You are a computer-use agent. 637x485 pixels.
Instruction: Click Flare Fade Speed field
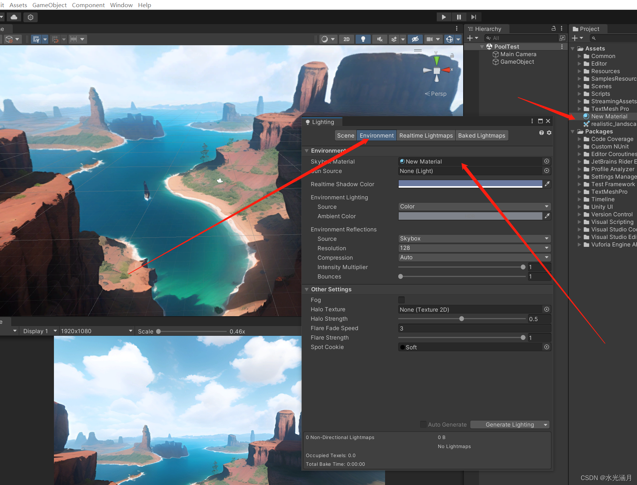[474, 328]
